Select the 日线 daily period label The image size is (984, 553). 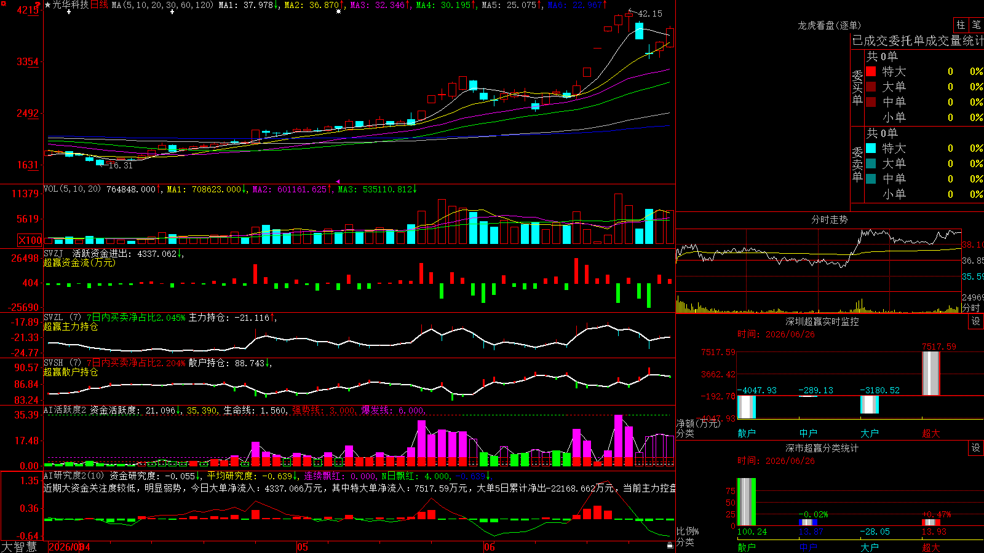coord(99,5)
